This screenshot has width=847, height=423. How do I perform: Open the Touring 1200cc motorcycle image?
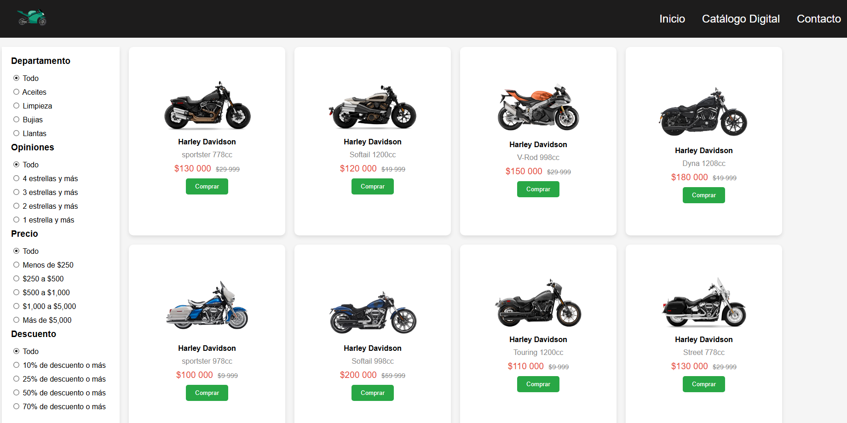538,303
